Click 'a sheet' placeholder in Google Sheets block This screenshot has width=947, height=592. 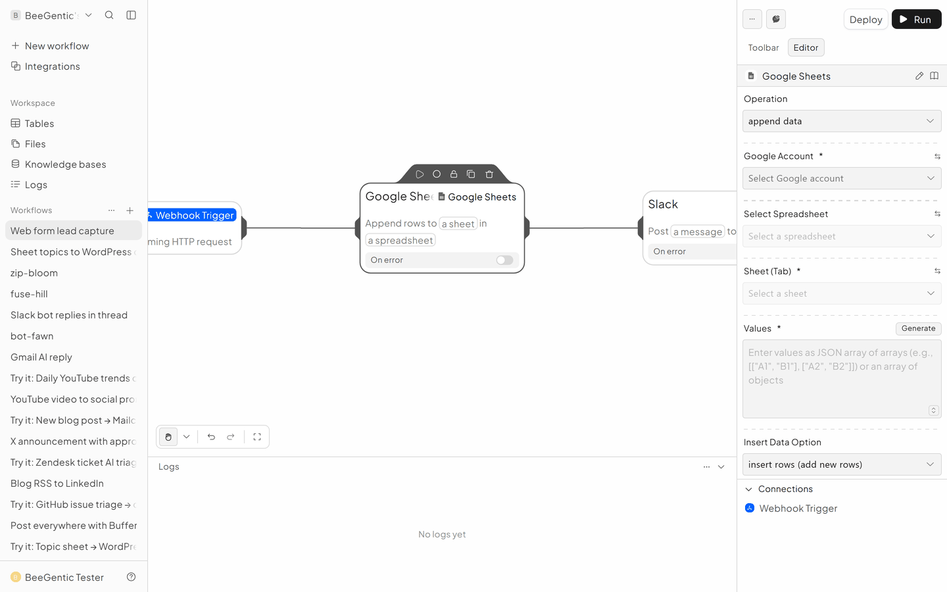click(458, 224)
